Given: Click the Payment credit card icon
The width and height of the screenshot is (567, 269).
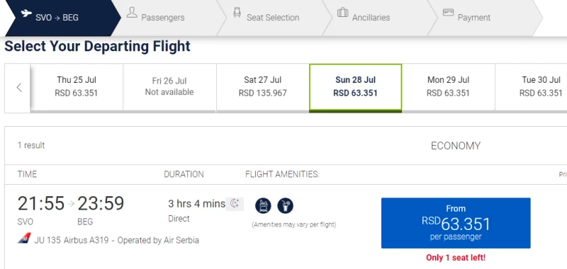Looking at the screenshot, I should [448, 12].
